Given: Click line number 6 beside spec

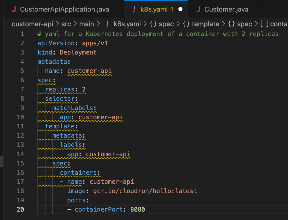Looking at the screenshot, I should [22, 80].
